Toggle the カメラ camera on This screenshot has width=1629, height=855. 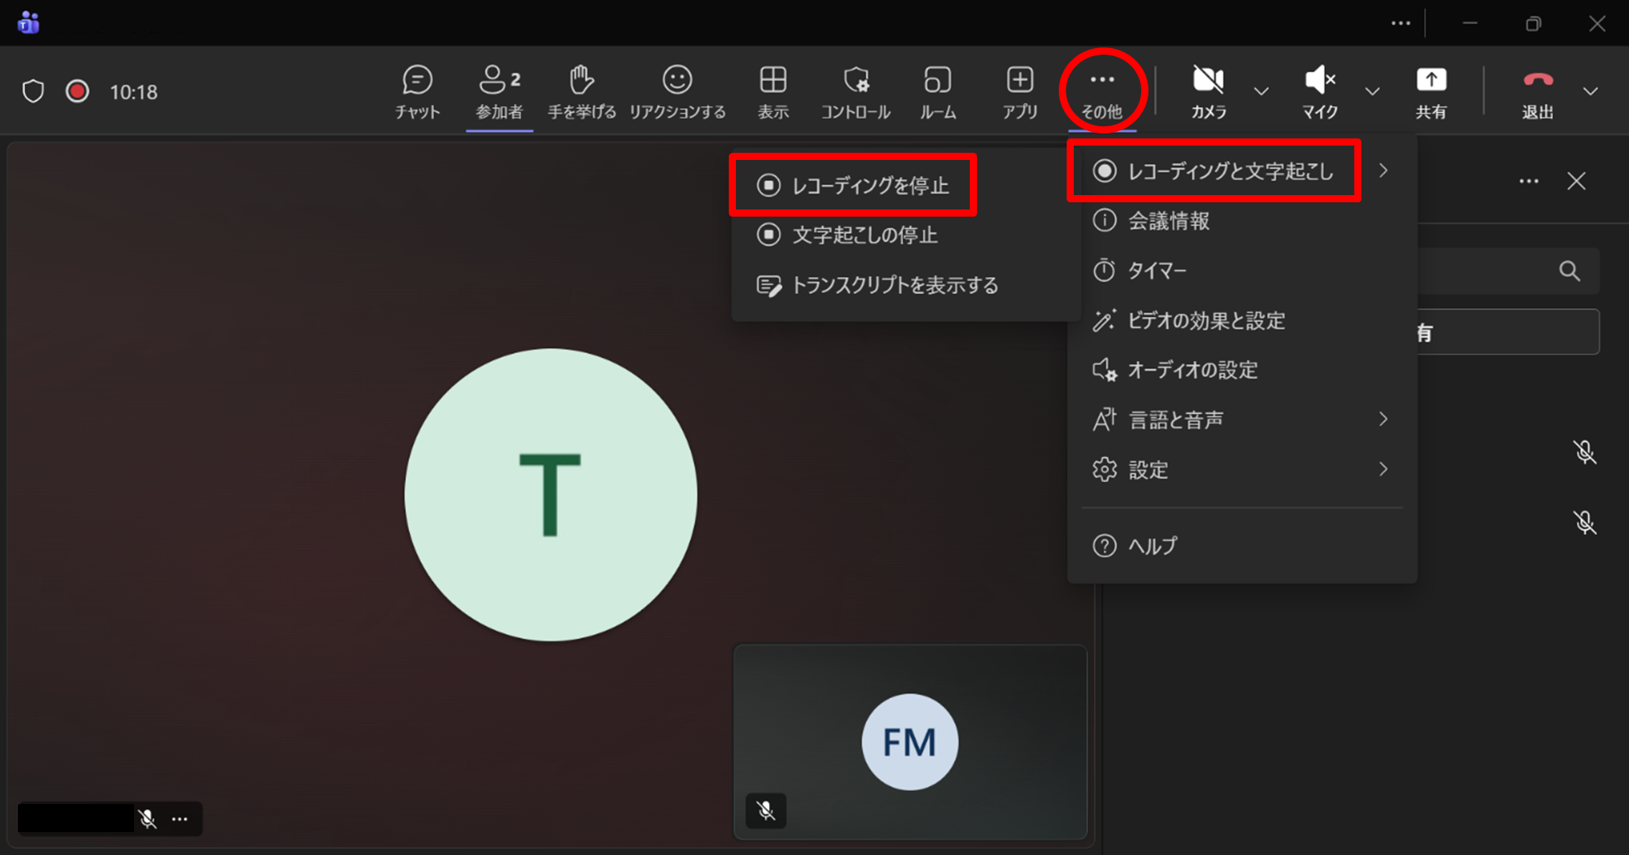pyautogui.click(x=1209, y=91)
